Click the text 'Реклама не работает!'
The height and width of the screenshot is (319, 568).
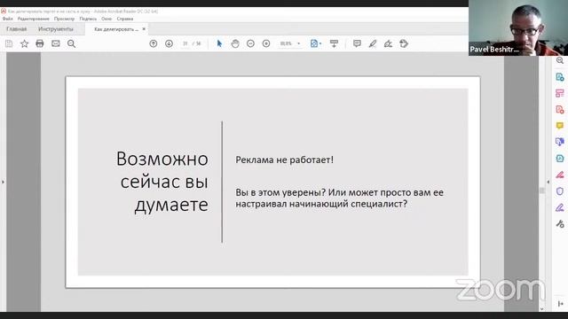click(x=284, y=159)
